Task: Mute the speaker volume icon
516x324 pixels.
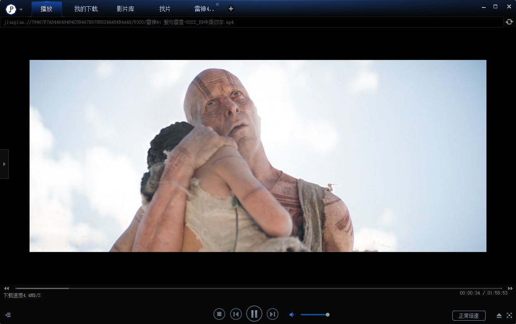Action: click(292, 315)
